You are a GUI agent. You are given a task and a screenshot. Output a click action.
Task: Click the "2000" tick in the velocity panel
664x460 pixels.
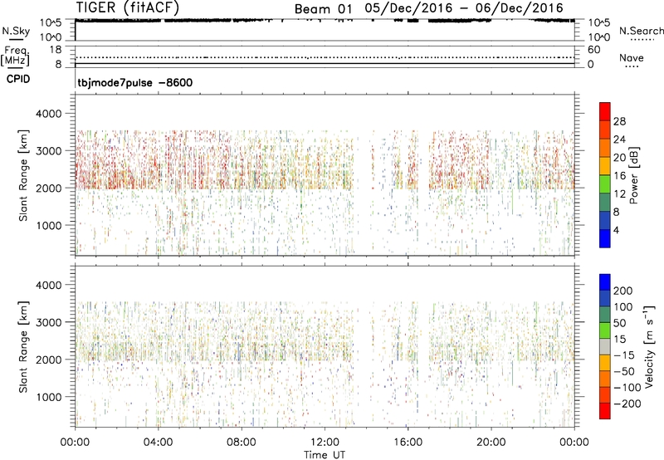[x=49, y=360]
